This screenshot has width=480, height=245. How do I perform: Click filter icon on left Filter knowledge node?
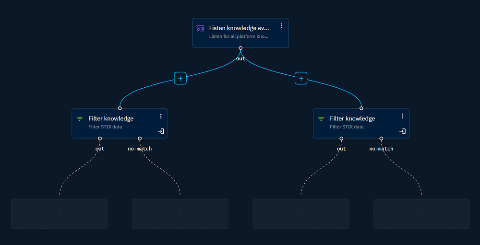[x=80, y=119]
